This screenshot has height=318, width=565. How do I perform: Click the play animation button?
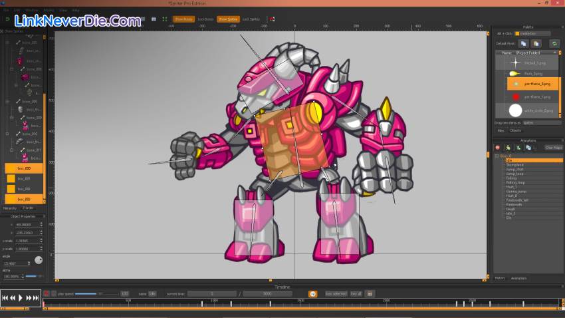[x=21, y=298]
